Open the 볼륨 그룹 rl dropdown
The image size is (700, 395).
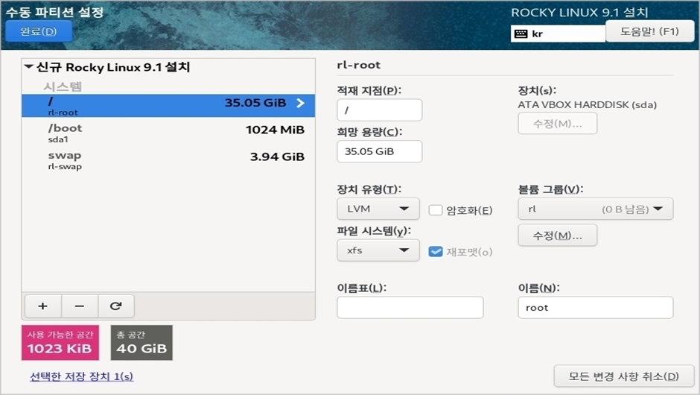(x=596, y=209)
